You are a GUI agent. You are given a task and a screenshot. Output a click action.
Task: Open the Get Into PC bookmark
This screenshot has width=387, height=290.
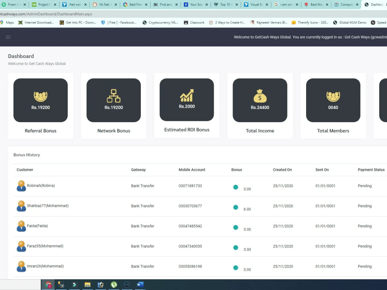point(78,22)
